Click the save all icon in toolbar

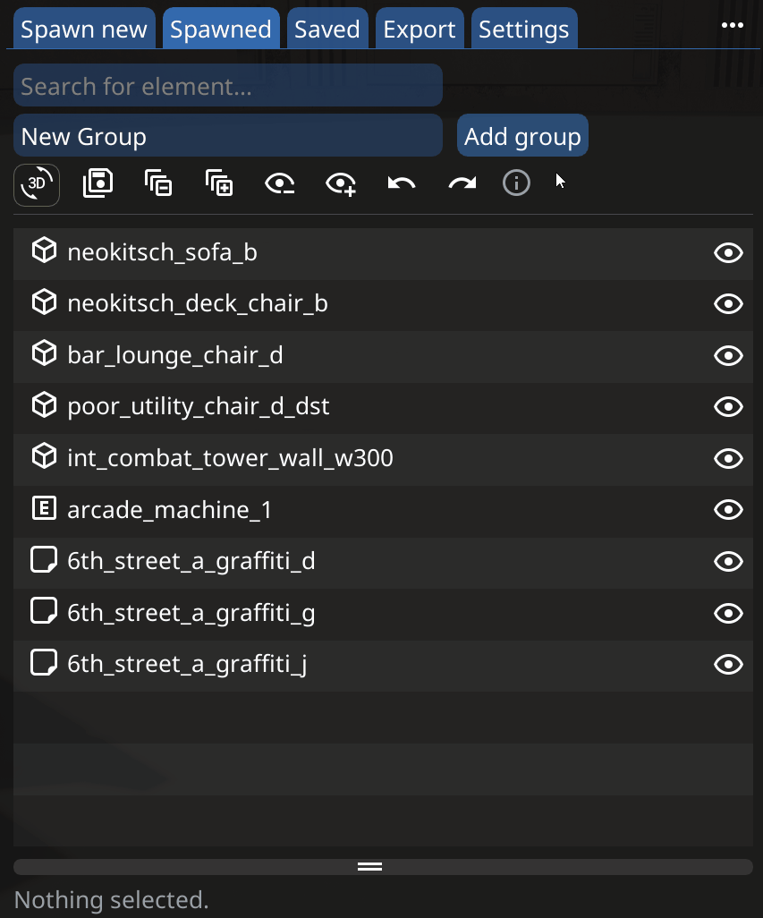click(97, 183)
